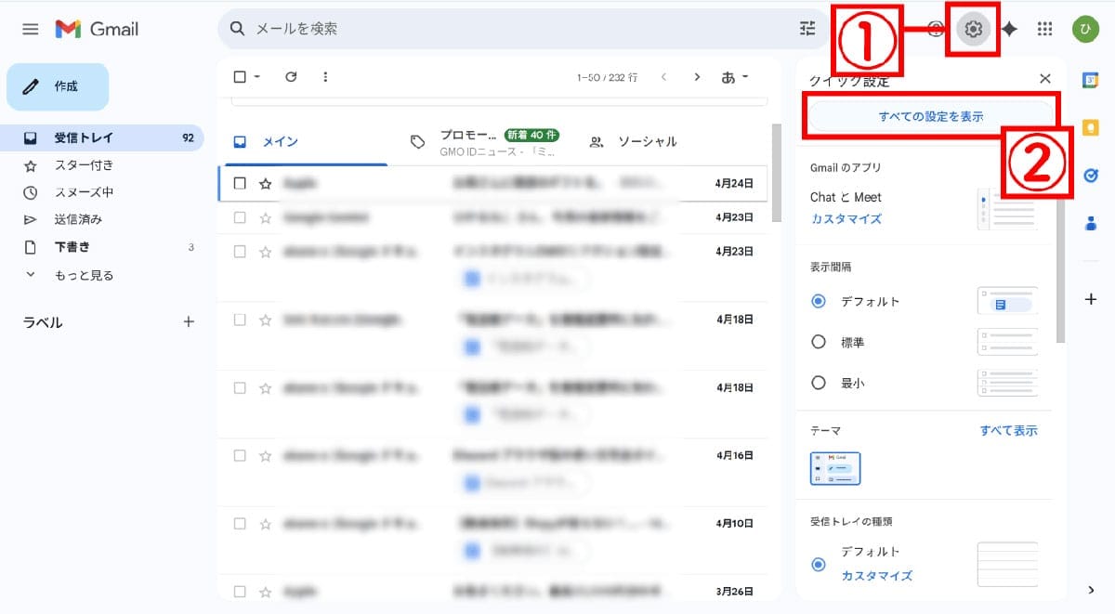Go to the next page of mail

[697, 77]
